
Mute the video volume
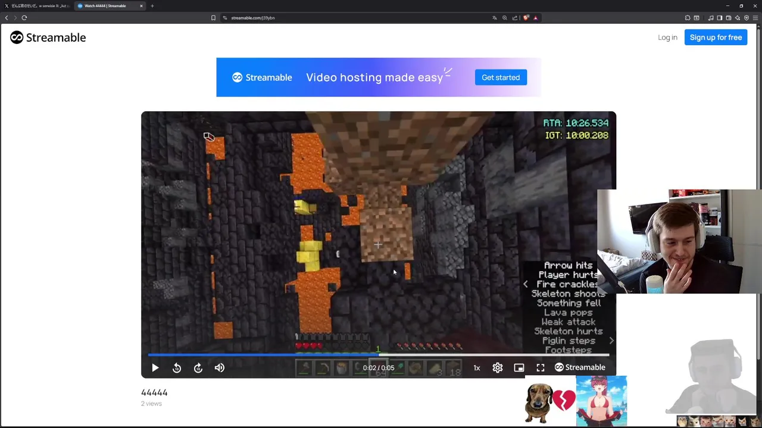click(x=220, y=368)
